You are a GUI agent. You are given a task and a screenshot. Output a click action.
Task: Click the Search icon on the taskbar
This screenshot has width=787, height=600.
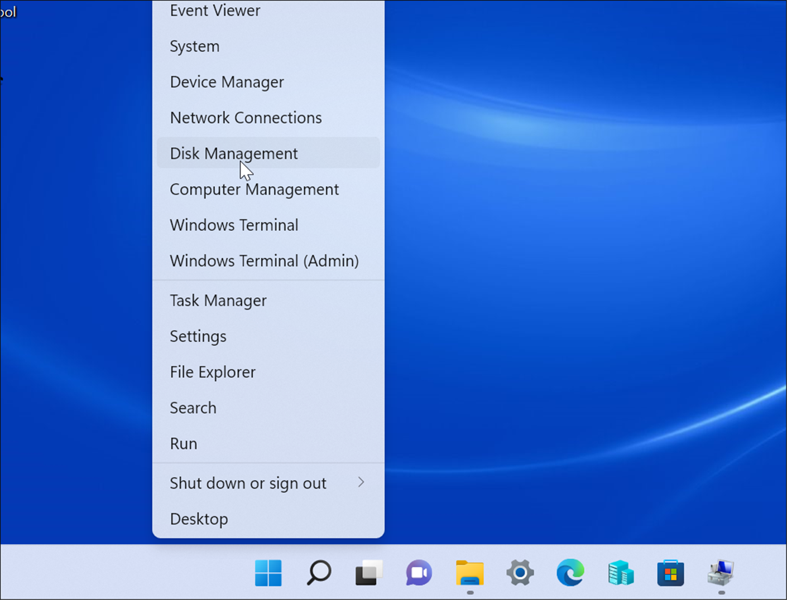(319, 573)
